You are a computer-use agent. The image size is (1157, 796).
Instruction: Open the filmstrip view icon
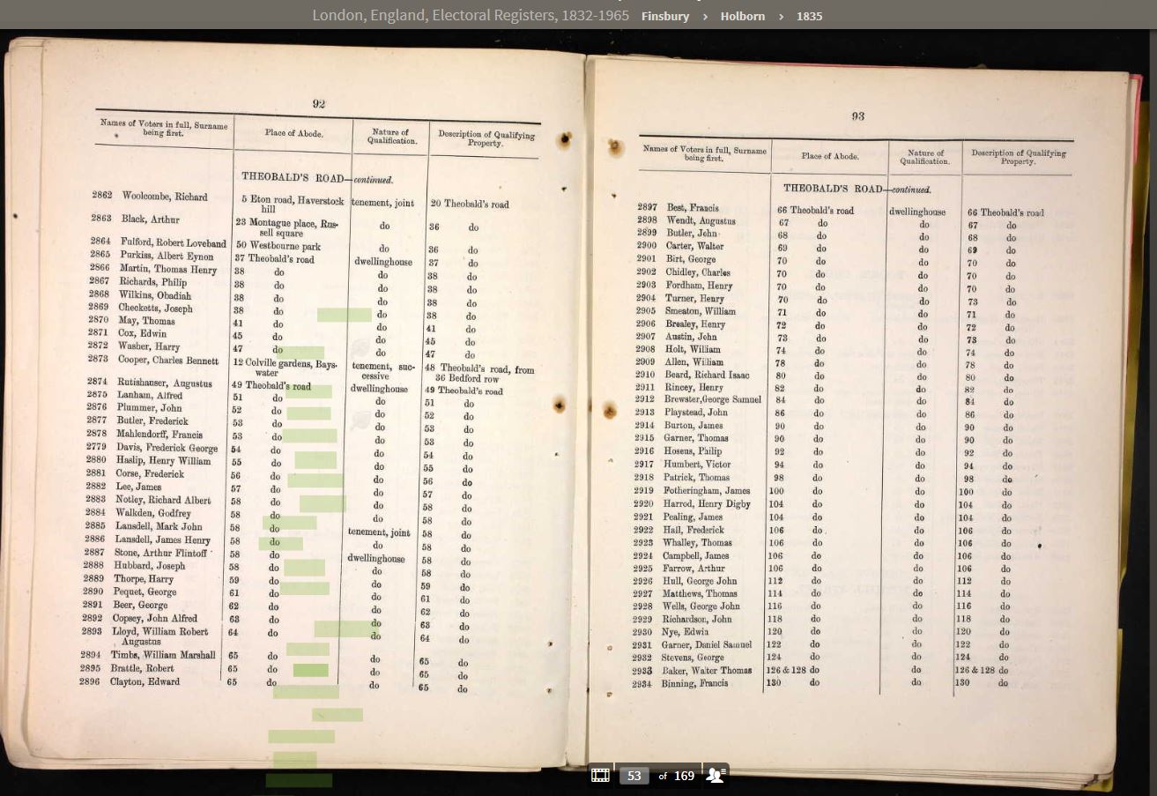600,776
